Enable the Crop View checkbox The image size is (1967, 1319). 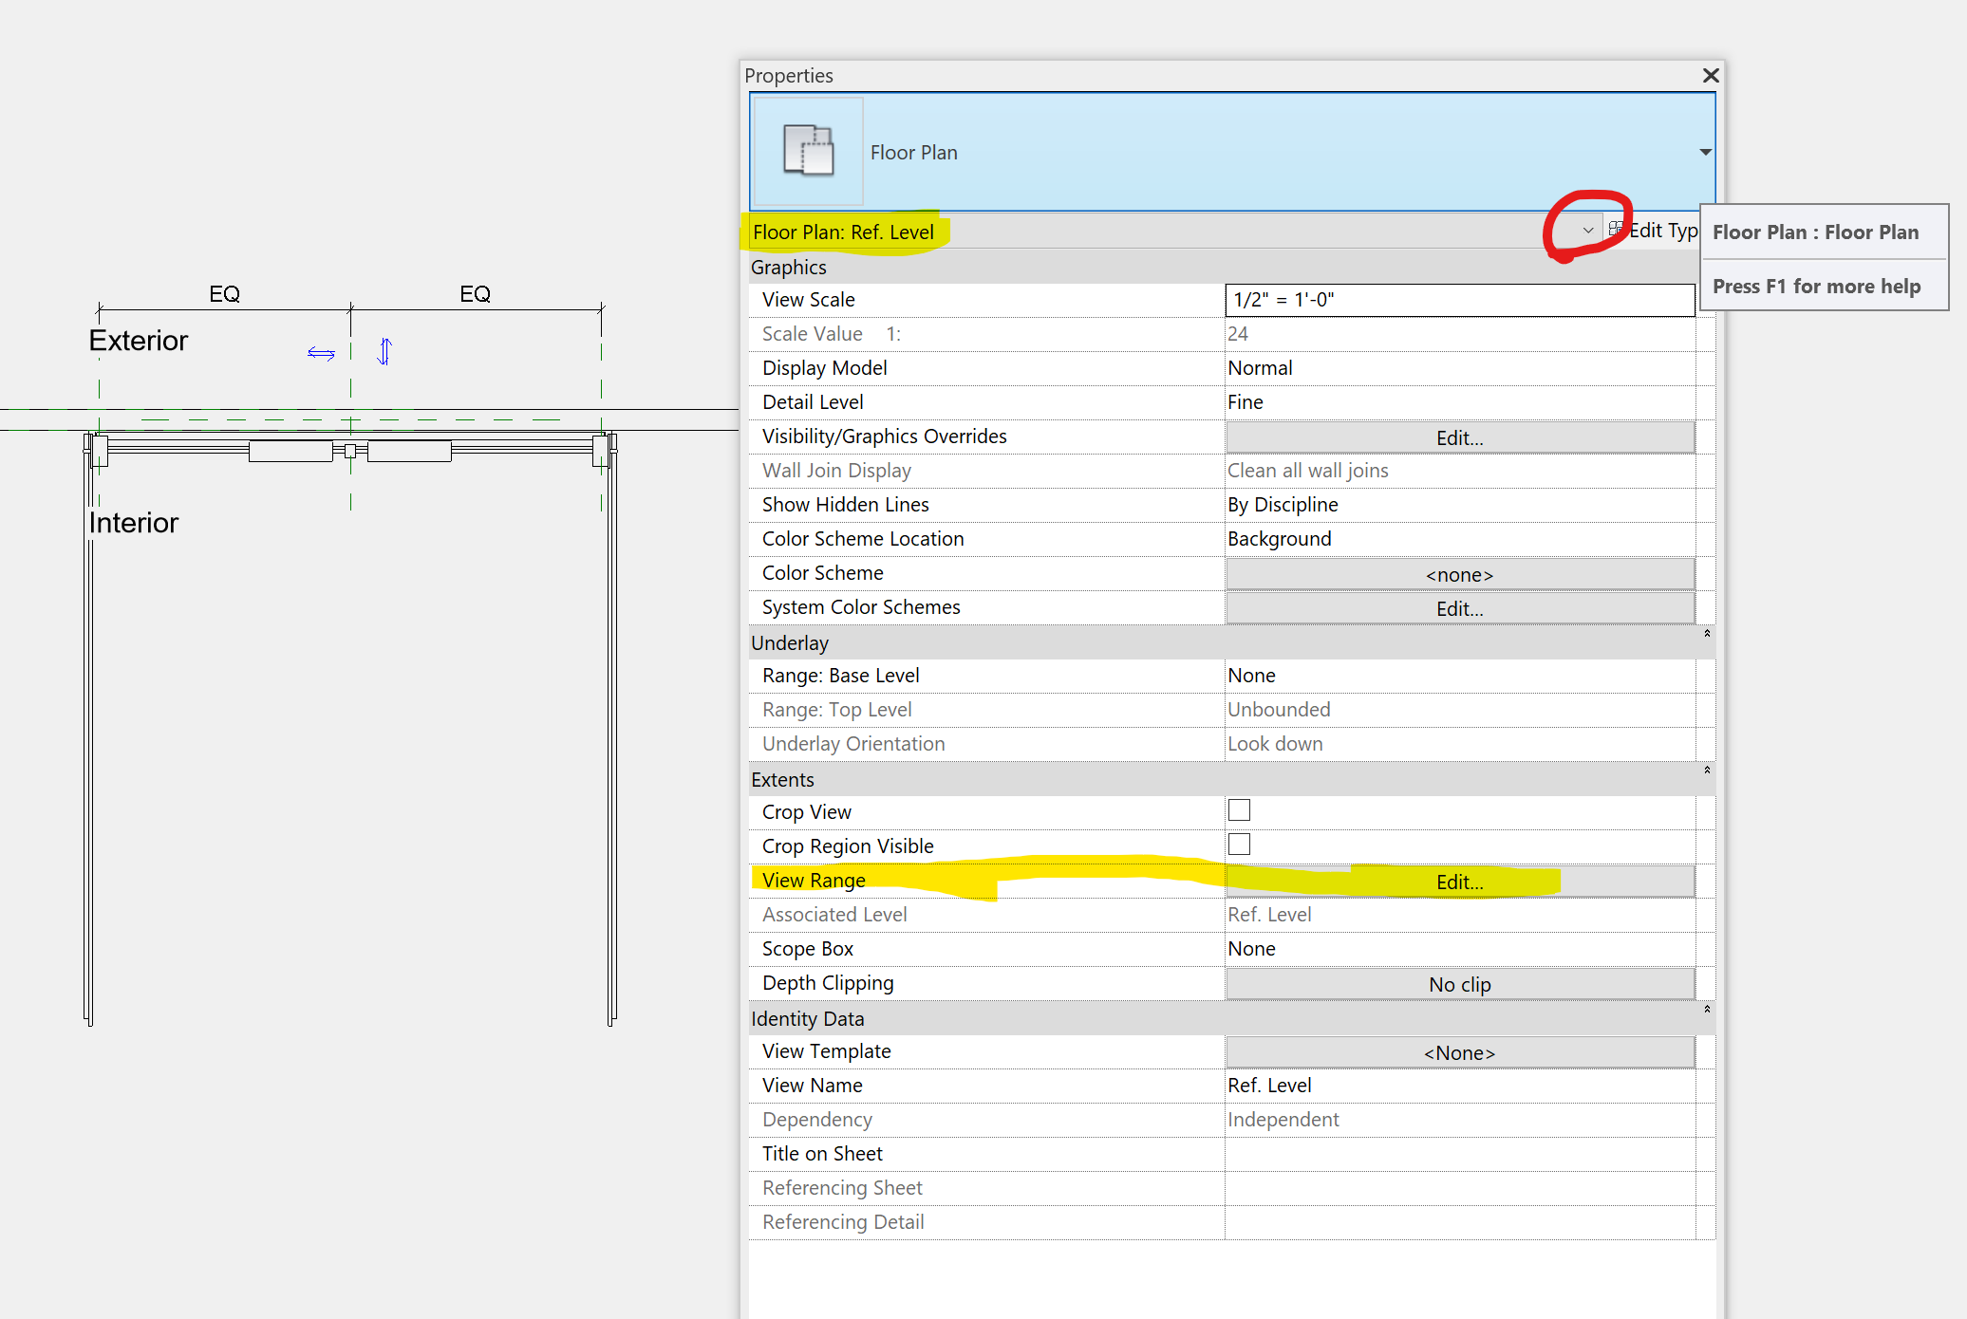point(1239,810)
